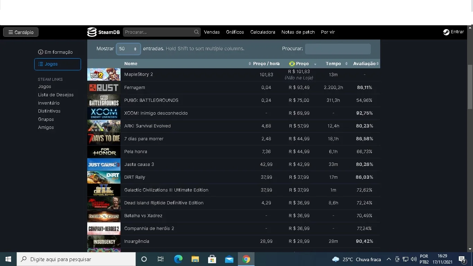The width and height of the screenshot is (473, 266).
Task: Click the Brazil flag icon in Preço header
Action: (x=292, y=64)
